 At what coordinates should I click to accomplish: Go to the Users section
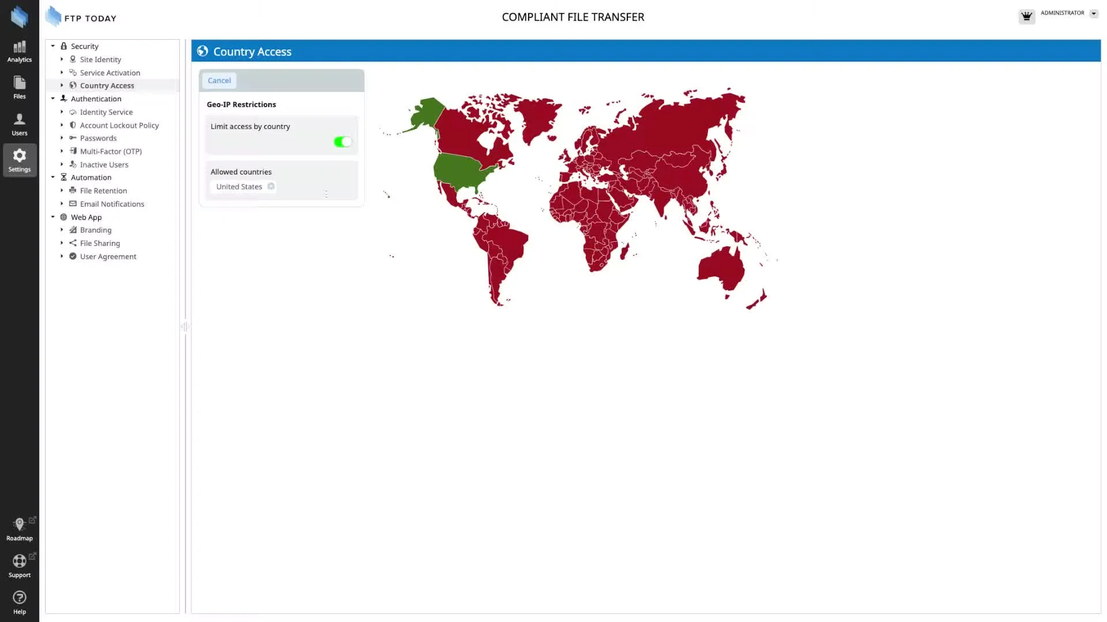click(19, 124)
